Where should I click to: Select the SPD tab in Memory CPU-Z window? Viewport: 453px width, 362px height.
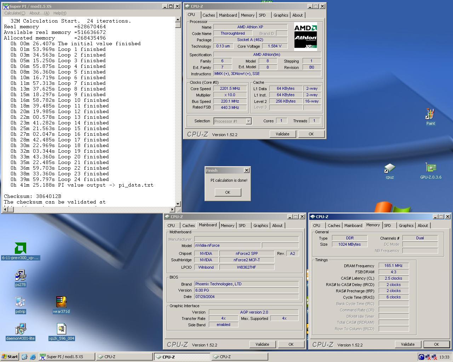(388, 226)
